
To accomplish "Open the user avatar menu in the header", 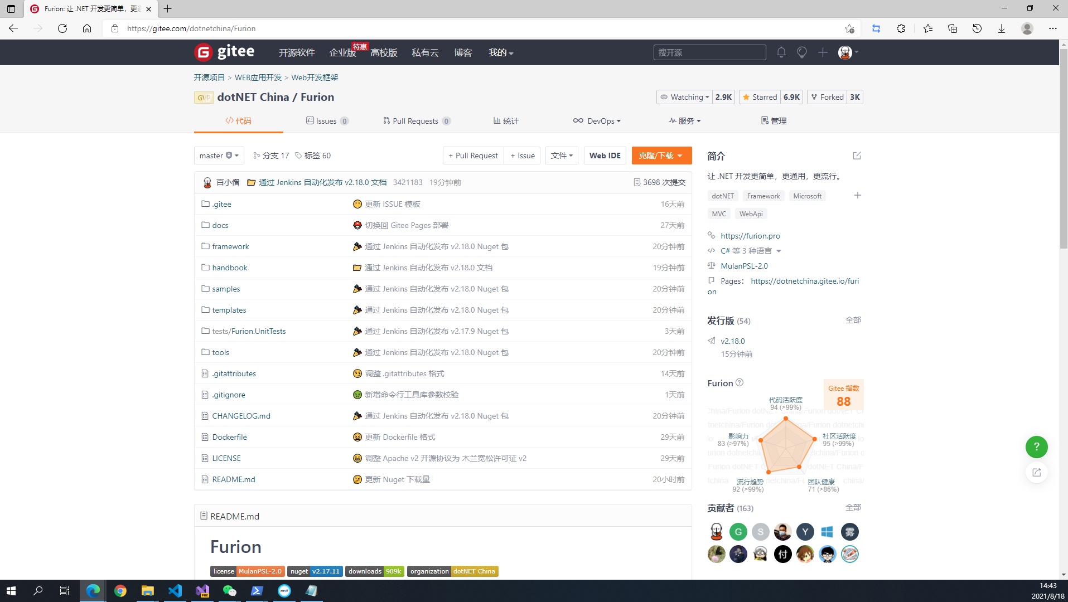I will (848, 52).
